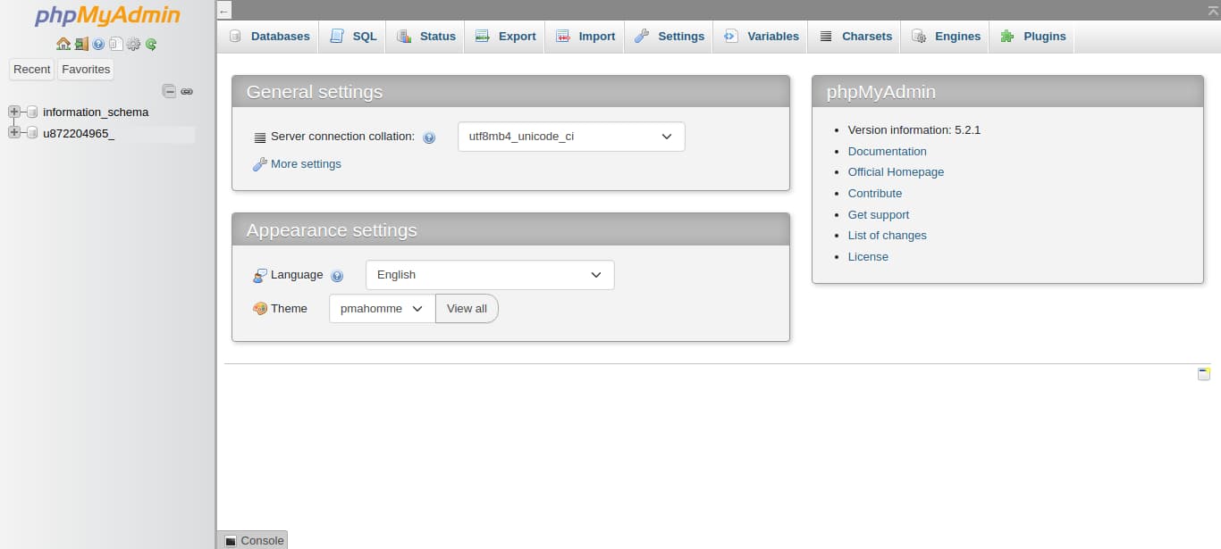1221x549 pixels.
Task: Toggle link with main panel chain icon
Action: (x=187, y=91)
